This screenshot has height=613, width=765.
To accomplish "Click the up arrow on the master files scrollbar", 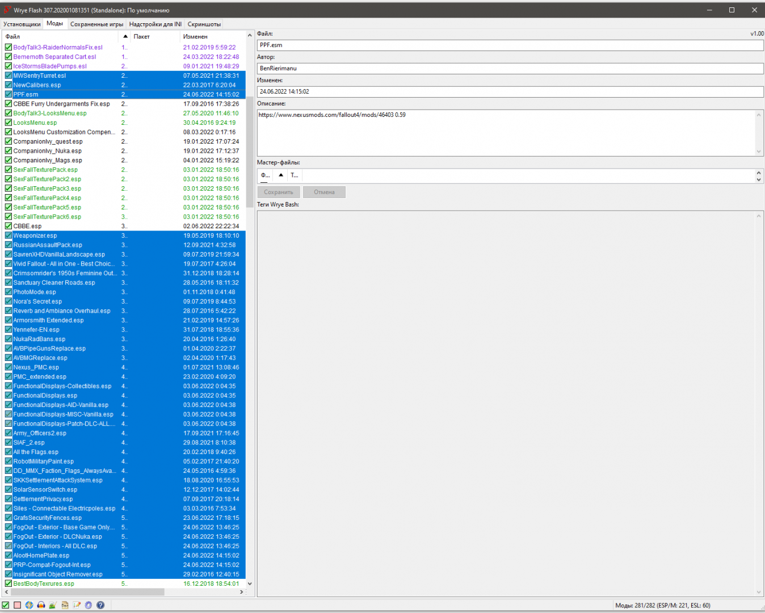I will [759, 173].
